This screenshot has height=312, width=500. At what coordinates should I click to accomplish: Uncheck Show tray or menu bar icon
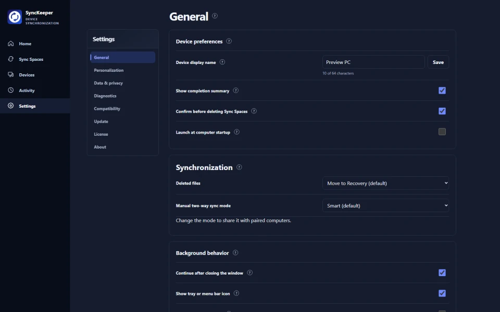[x=442, y=293]
